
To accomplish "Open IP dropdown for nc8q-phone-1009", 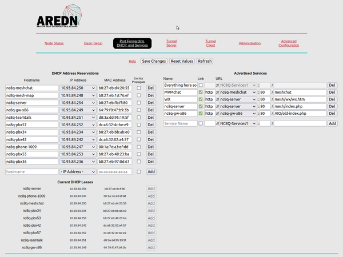I will pyautogui.click(x=78, y=147).
